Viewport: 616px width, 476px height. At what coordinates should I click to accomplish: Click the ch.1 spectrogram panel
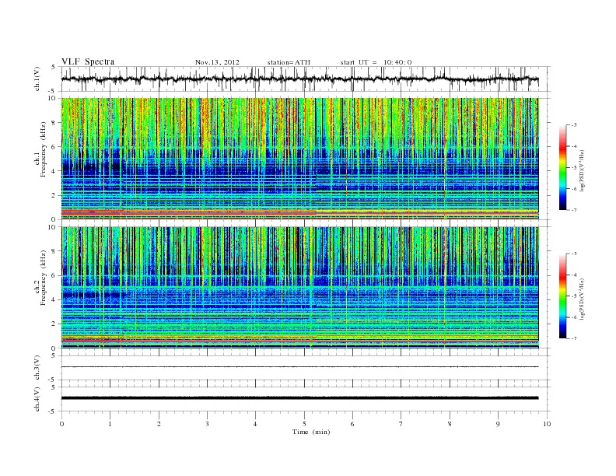[x=299, y=159]
